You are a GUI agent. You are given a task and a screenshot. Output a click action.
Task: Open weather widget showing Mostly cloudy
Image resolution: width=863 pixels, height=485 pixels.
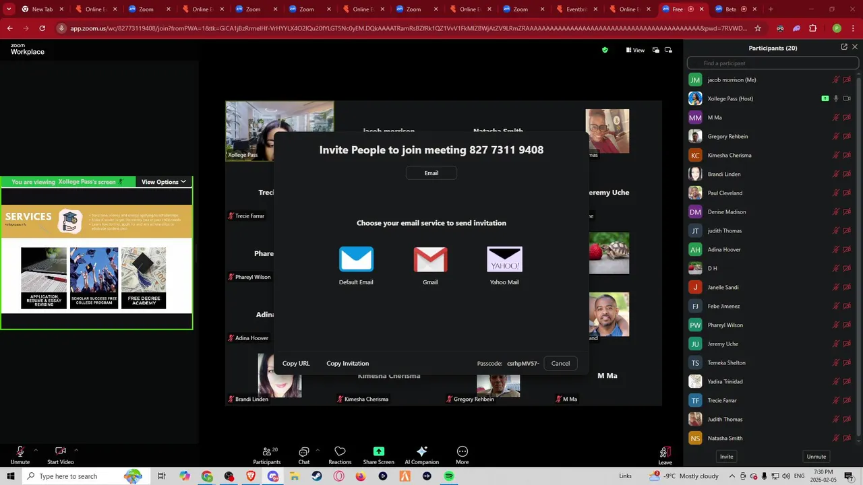tap(684, 476)
